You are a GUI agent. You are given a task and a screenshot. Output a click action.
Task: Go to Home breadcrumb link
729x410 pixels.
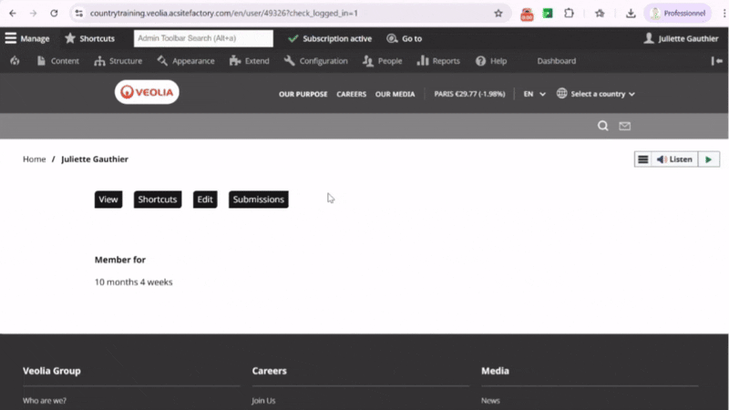(35, 159)
